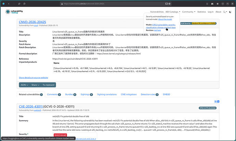Open the CIRCL model classification link

point(161,26)
